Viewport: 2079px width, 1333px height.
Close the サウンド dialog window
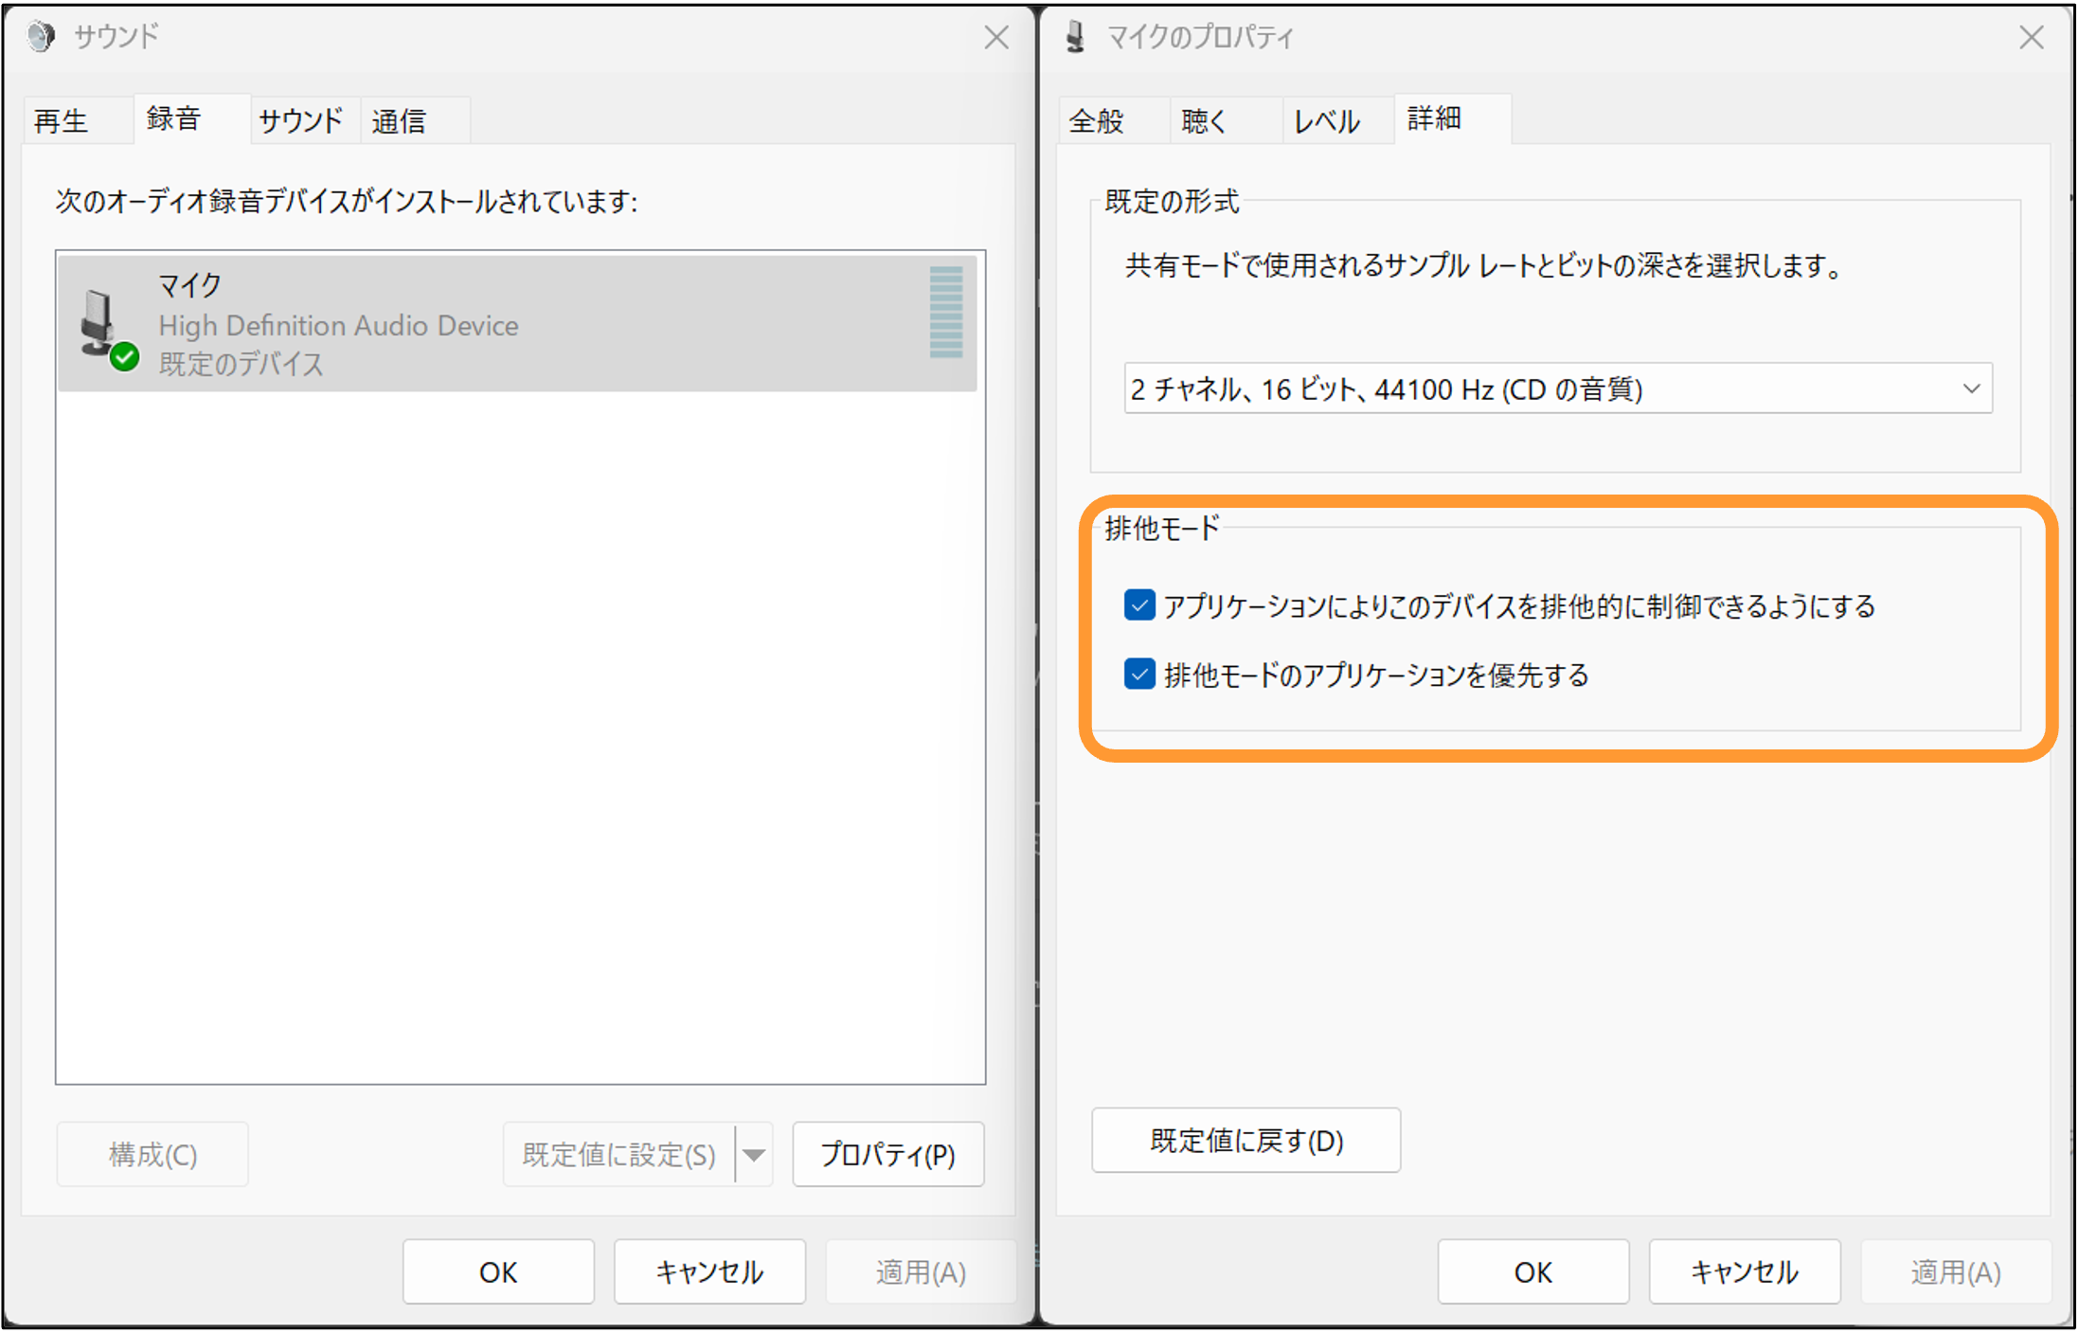click(x=995, y=38)
